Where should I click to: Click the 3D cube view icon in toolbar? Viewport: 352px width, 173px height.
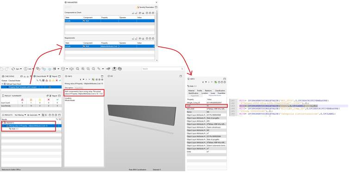coord(63,69)
